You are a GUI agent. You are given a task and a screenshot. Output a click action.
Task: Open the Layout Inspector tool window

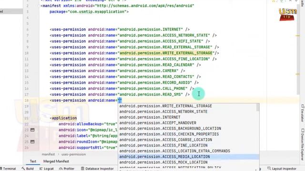pyautogui.click(x=282, y=169)
